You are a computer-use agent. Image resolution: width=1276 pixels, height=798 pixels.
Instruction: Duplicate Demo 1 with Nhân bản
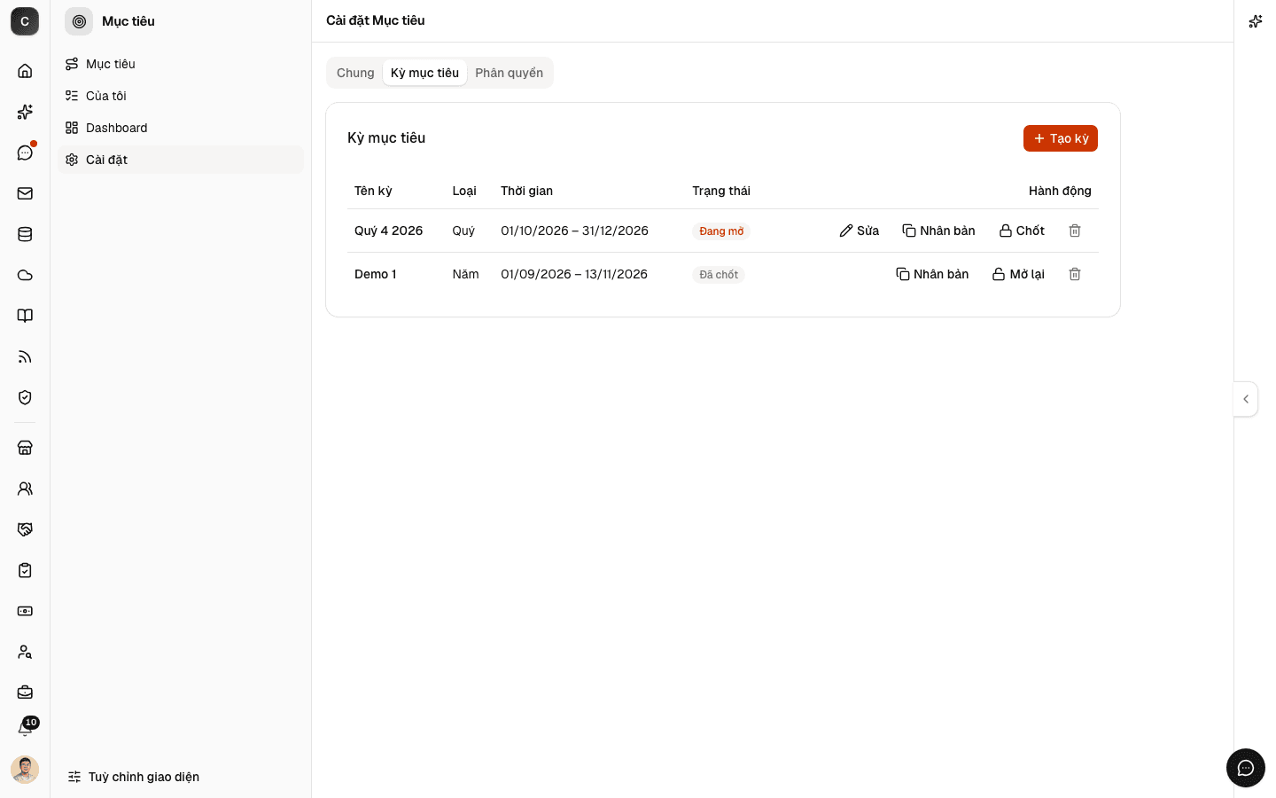click(932, 274)
